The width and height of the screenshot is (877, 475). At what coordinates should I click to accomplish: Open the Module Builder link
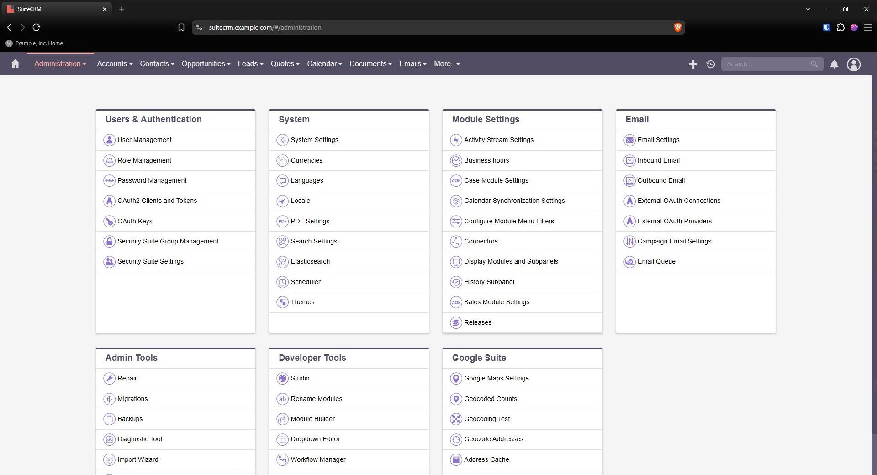click(x=312, y=419)
